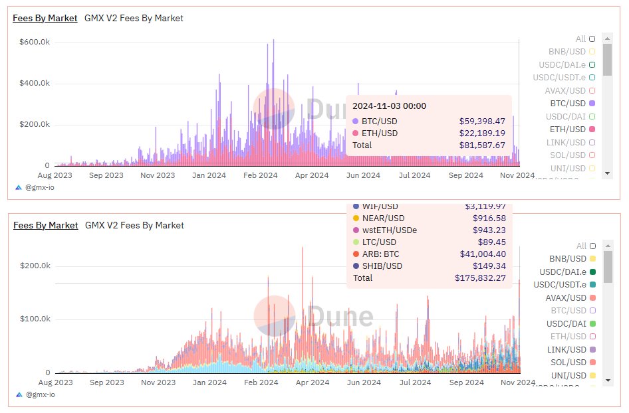Image resolution: width=629 pixels, height=413 pixels.
Task: Click Feb 2024 axis label in top chart
Action: coord(261,175)
